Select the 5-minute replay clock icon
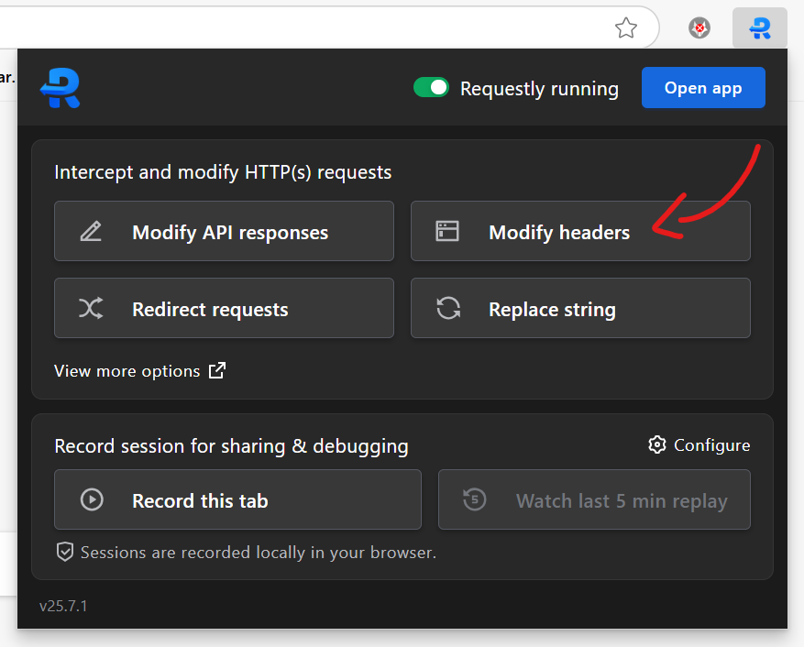The height and width of the screenshot is (647, 804). pyautogui.click(x=473, y=499)
